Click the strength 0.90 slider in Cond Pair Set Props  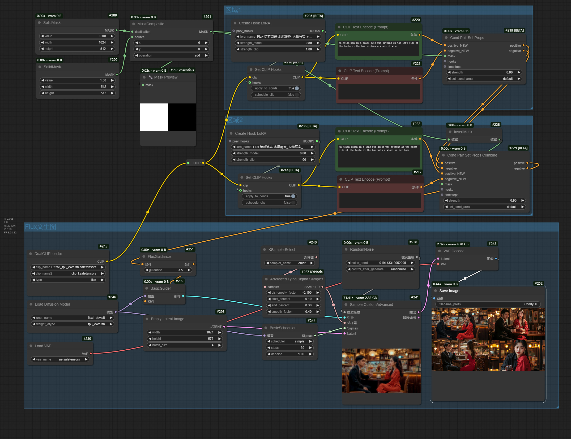pos(484,72)
